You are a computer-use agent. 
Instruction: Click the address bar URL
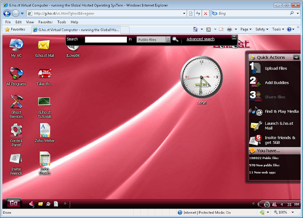(x=64, y=13)
